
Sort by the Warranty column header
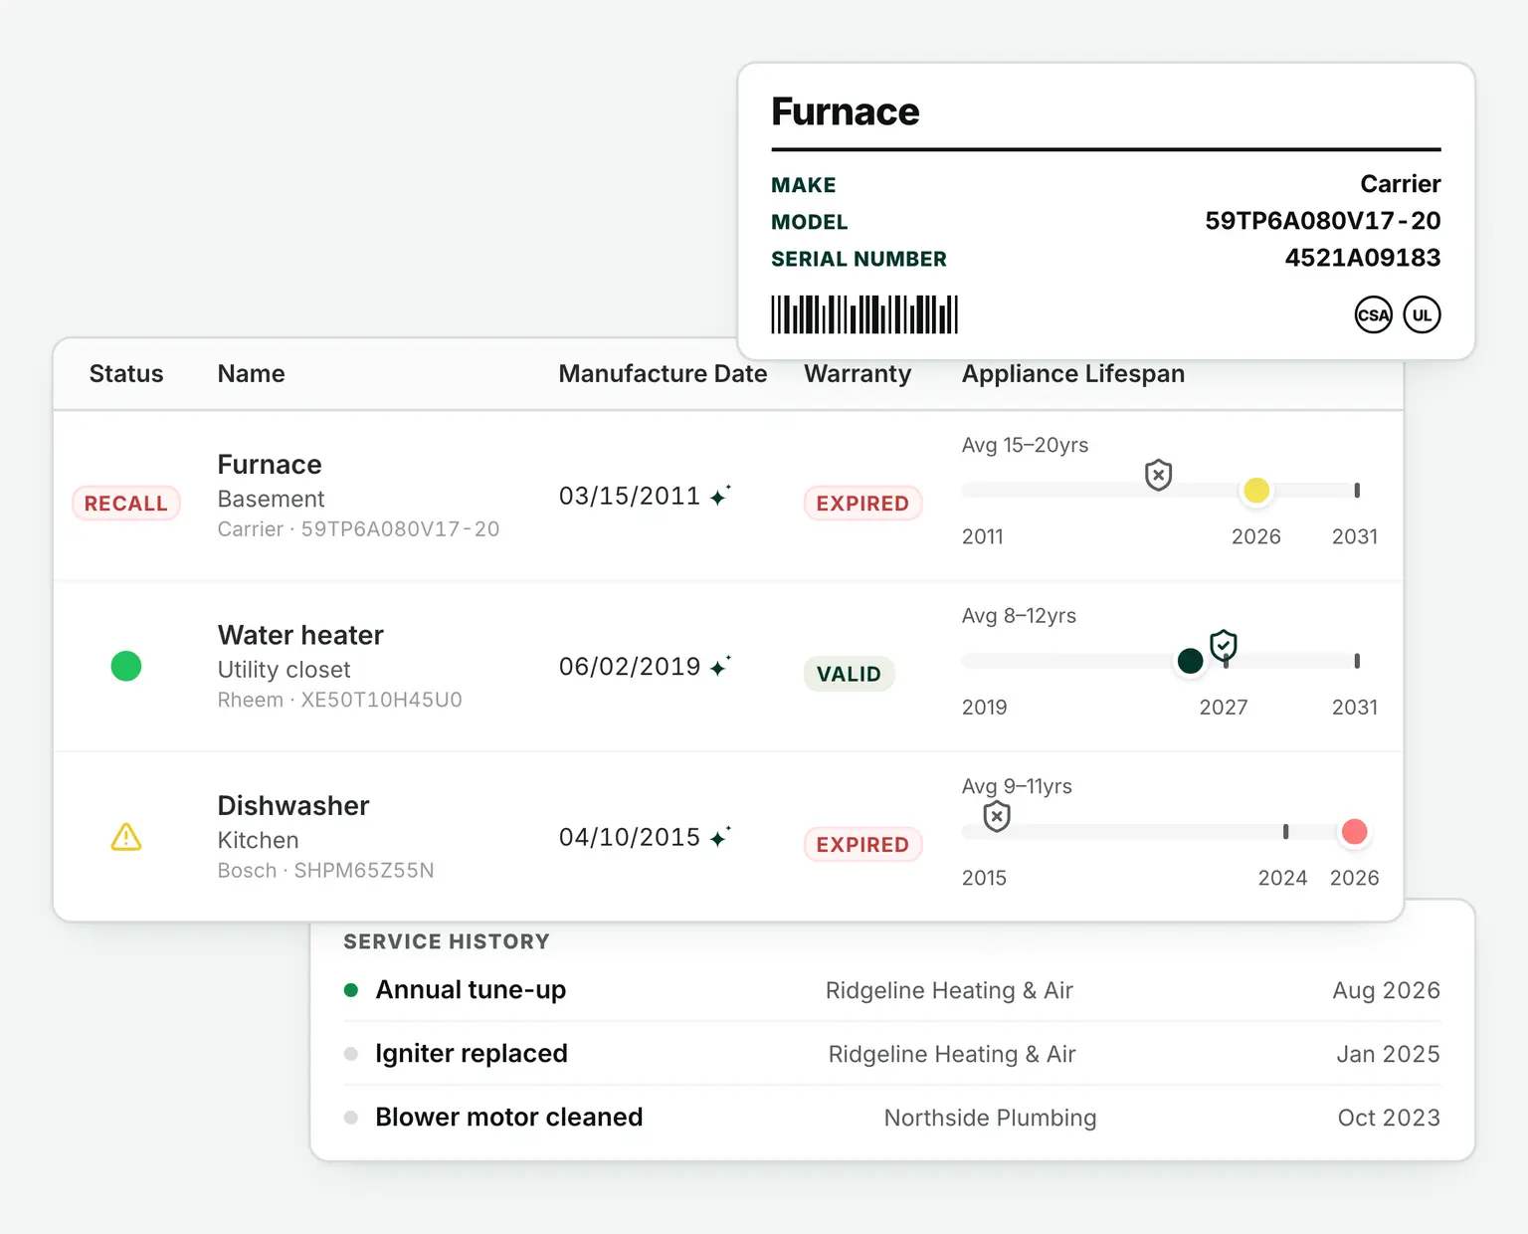click(x=858, y=374)
